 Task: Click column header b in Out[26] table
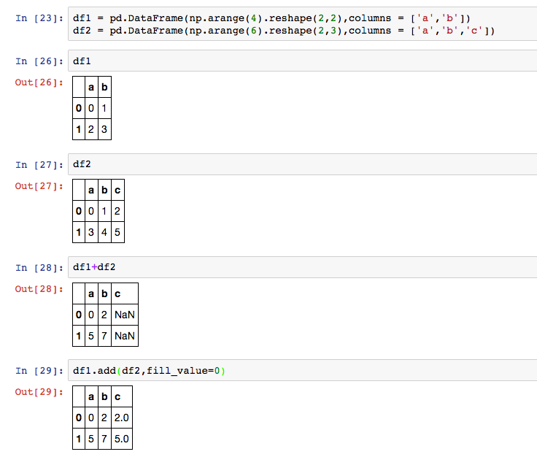coord(104,88)
